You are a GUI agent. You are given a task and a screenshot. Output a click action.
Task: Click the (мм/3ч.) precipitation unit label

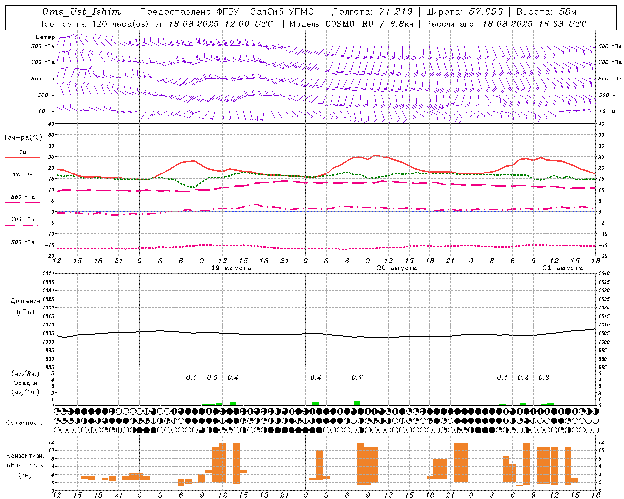click(25, 374)
